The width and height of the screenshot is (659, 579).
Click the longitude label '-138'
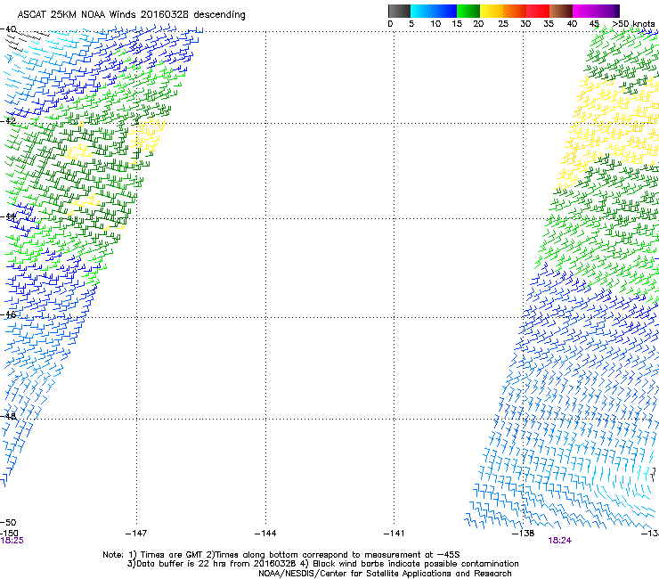click(x=524, y=534)
